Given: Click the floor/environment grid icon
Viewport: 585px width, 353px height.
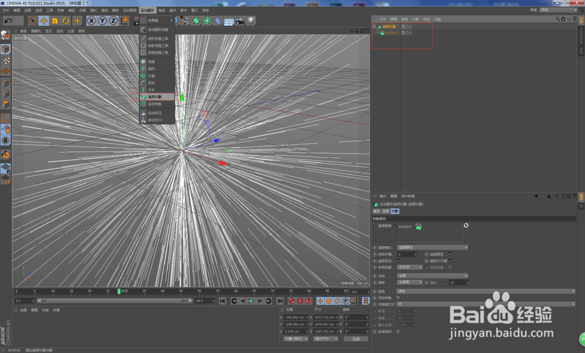Looking at the screenshot, I should (229, 21).
